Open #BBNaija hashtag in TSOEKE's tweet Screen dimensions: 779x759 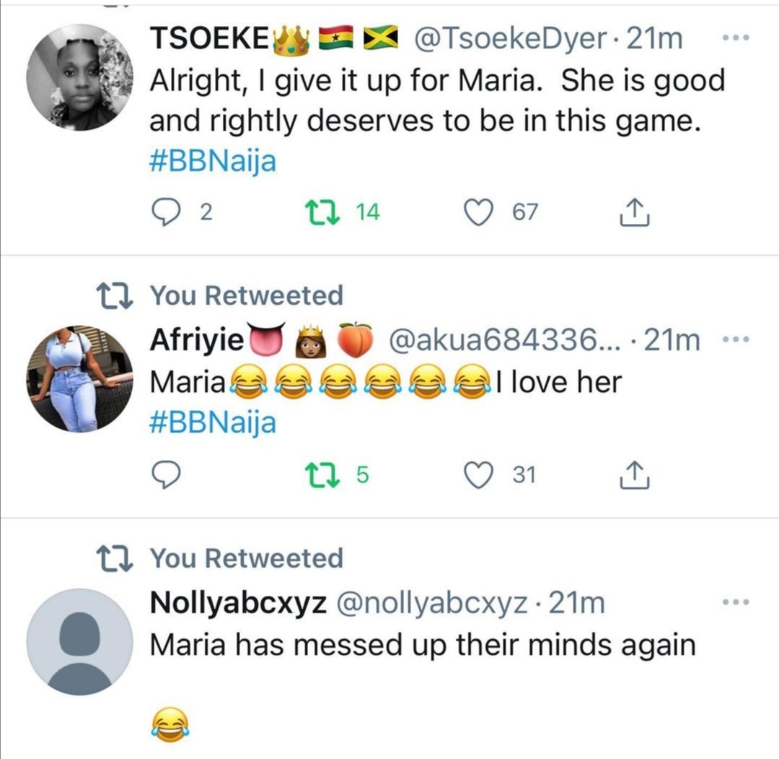point(213,161)
